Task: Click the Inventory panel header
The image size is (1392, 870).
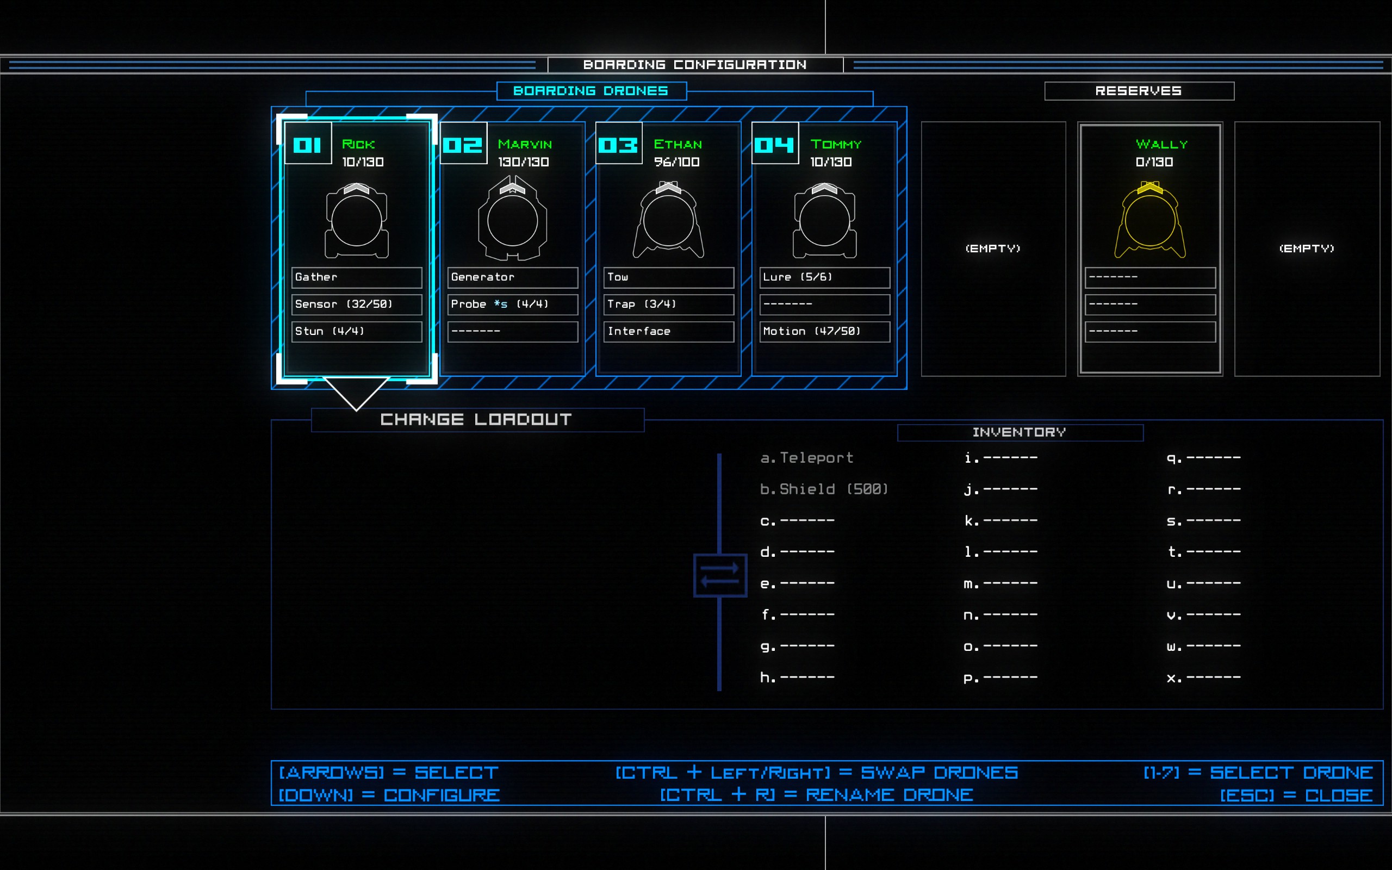Action: pos(1020,433)
